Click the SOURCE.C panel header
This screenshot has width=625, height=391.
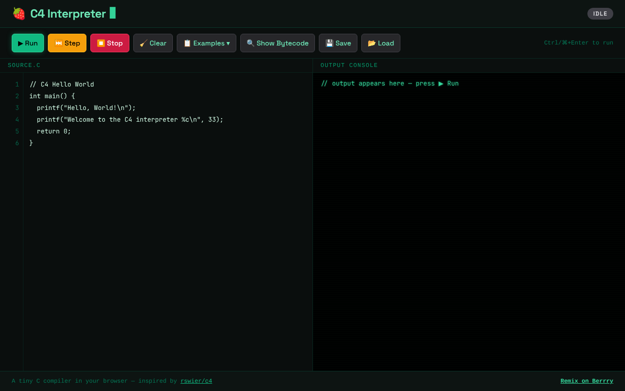pyautogui.click(x=24, y=65)
